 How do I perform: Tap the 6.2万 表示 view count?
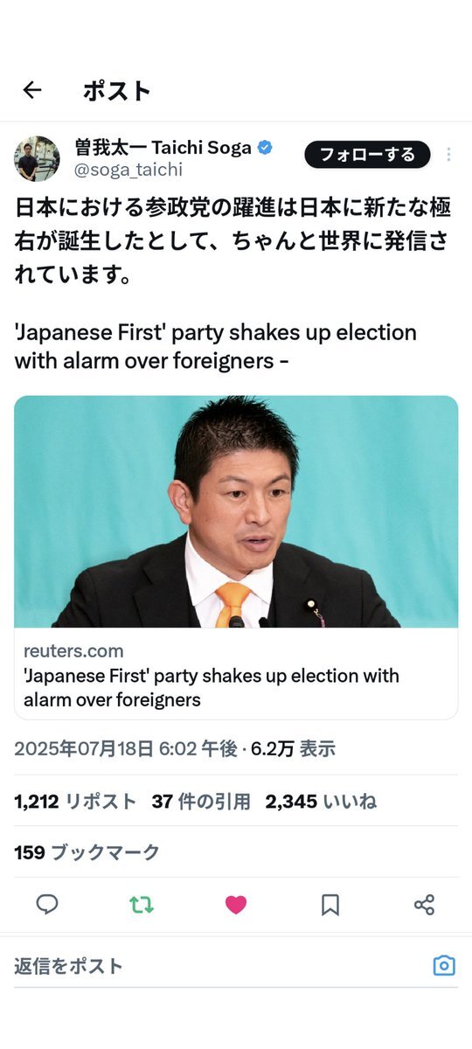[x=294, y=748]
